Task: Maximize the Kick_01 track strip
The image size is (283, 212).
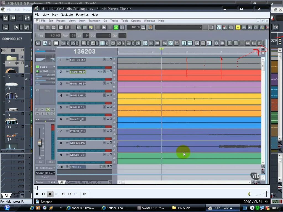Action: pos(111,59)
